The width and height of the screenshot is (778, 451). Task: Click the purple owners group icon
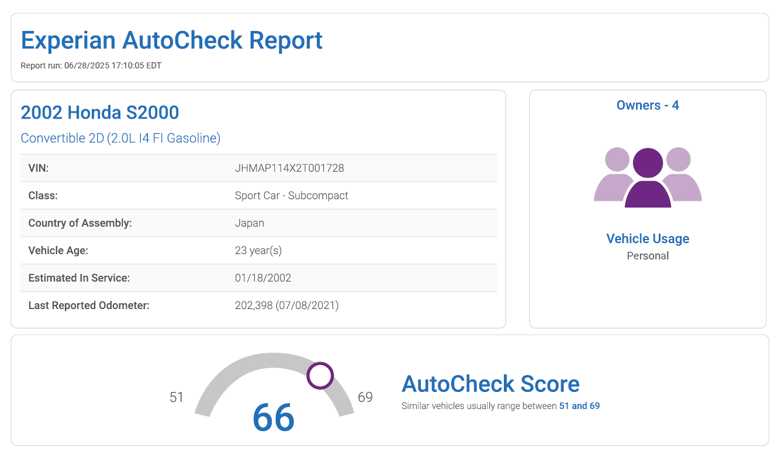coord(648,178)
